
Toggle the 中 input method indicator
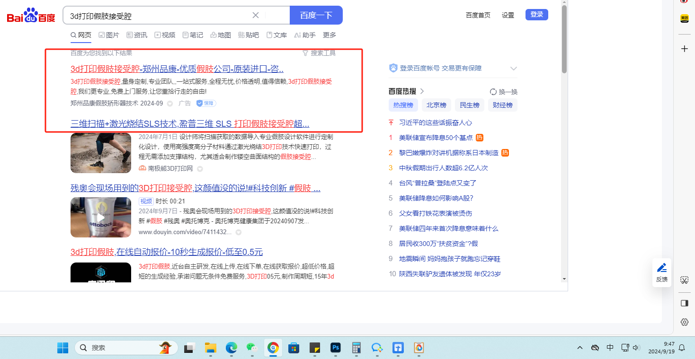coord(610,348)
